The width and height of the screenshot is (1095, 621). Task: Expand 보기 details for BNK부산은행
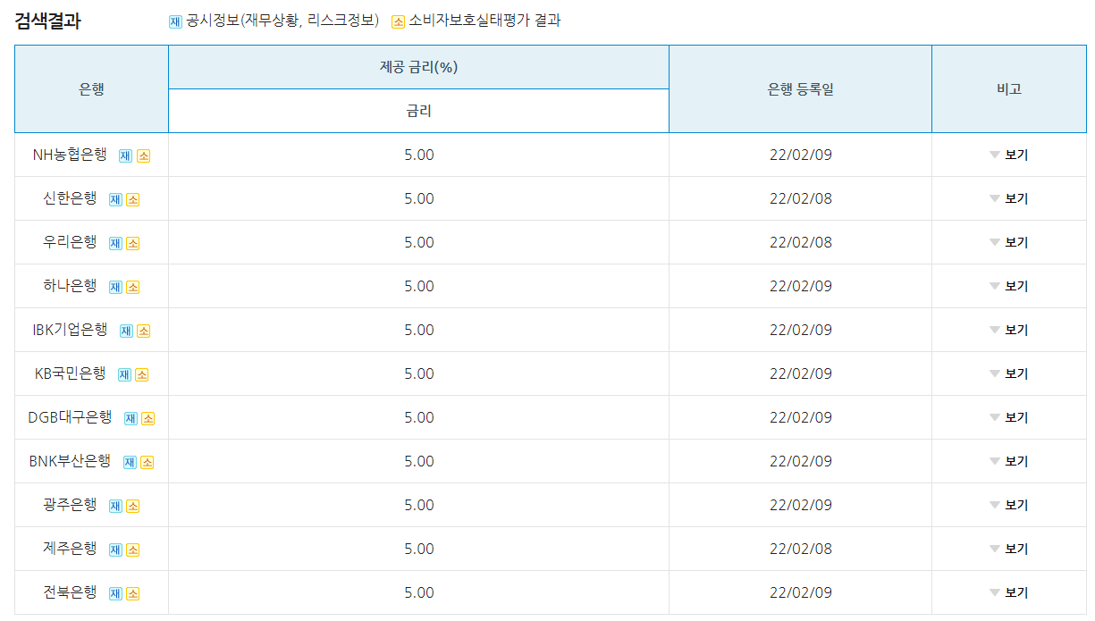pos(1008,461)
